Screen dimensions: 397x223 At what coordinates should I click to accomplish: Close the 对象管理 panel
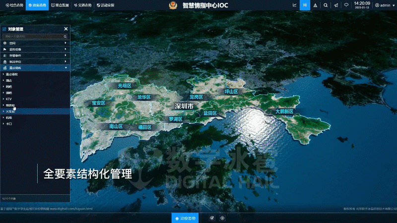(x=66, y=29)
